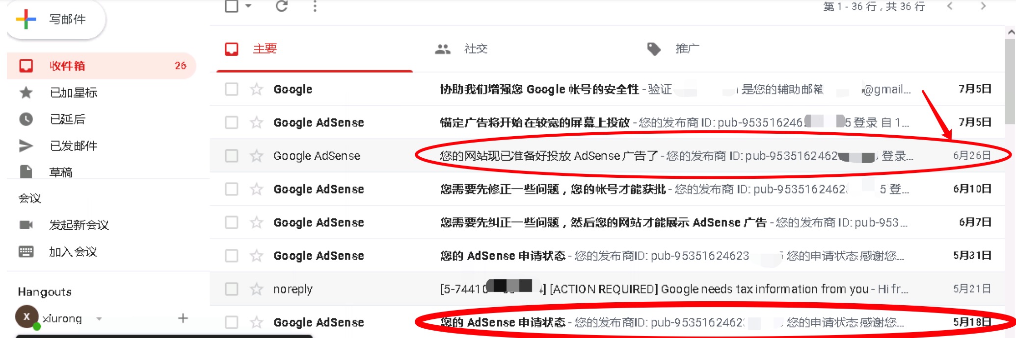Select checkbox for 您需要先纠正一些问题 email
Viewport: 1016px width, 338px height.
pos(232,222)
